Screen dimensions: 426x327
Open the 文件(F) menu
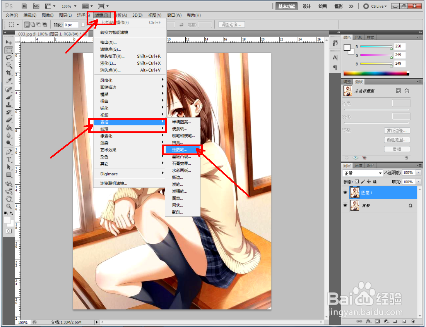(x=12, y=15)
